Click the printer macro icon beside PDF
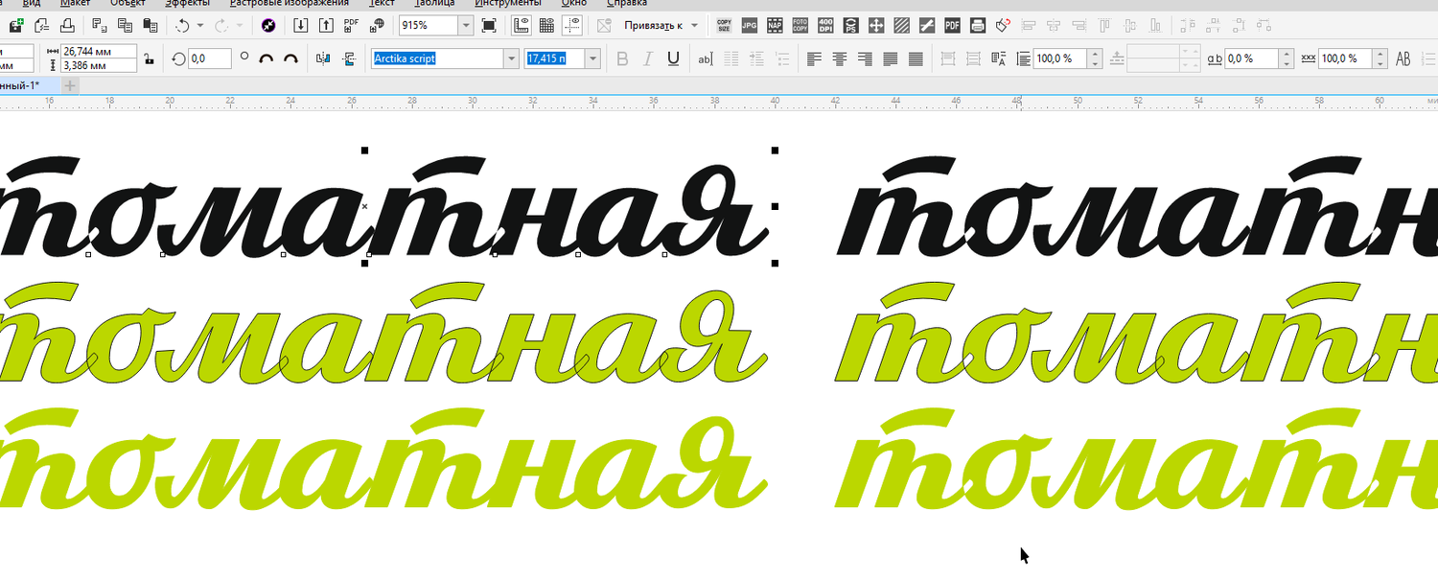 [978, 25]
